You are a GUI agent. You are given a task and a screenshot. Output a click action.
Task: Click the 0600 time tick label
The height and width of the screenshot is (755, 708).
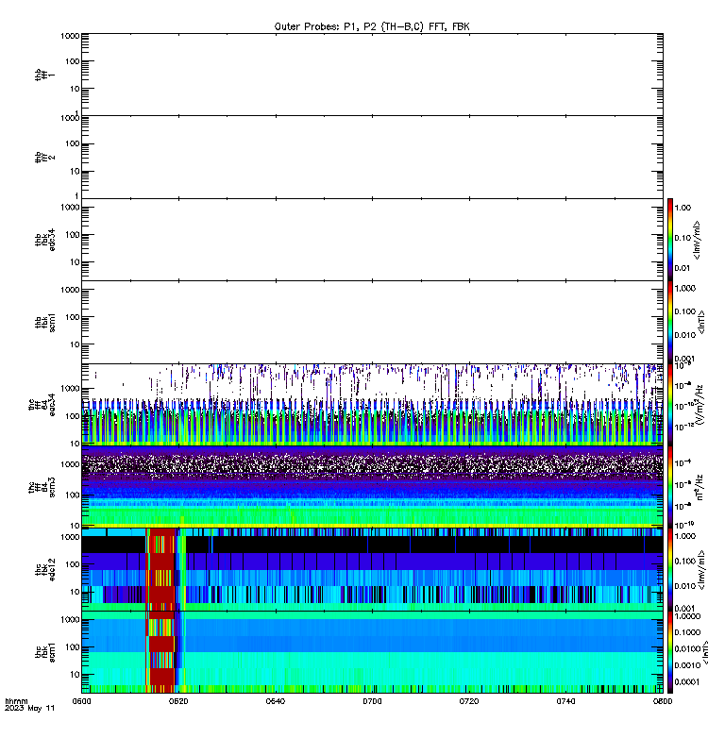(81, 701)
